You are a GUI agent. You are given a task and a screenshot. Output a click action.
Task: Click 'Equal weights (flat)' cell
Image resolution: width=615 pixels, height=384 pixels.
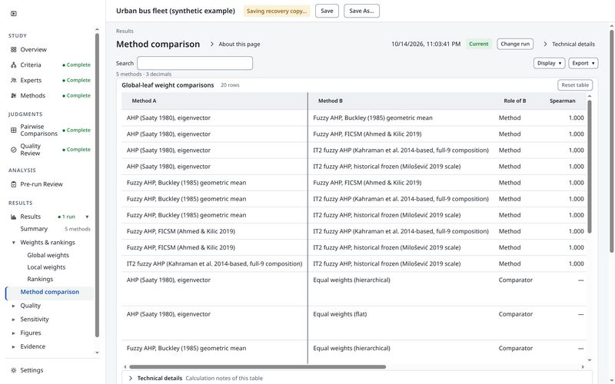coord(340,314)
